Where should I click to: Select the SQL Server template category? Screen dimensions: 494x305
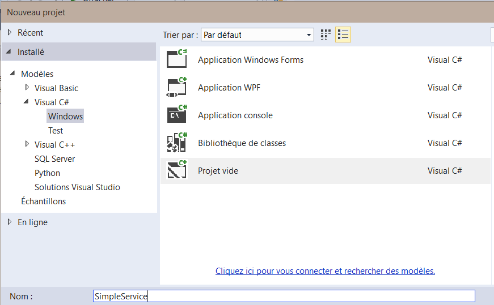click(54, 159)
